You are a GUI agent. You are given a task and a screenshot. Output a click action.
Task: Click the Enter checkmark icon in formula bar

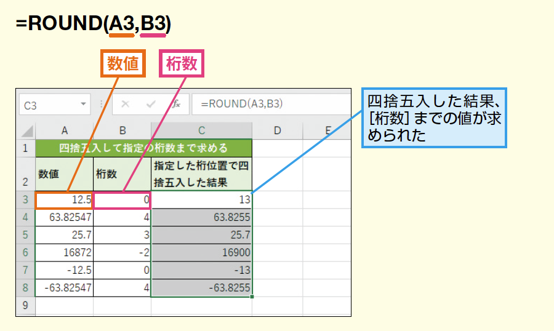point(151,105)
